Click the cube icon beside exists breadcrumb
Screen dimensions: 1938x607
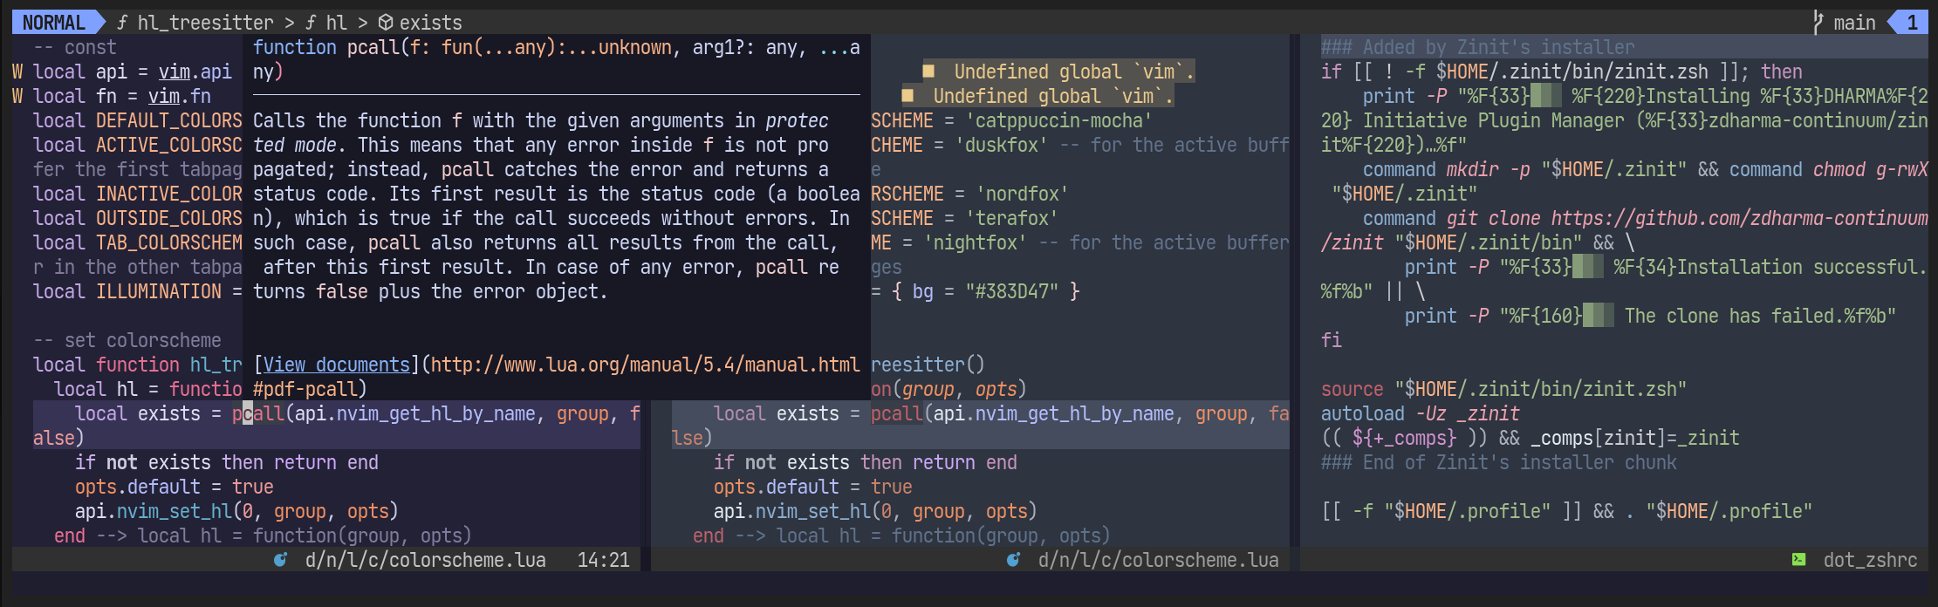[x=385, y=23]
